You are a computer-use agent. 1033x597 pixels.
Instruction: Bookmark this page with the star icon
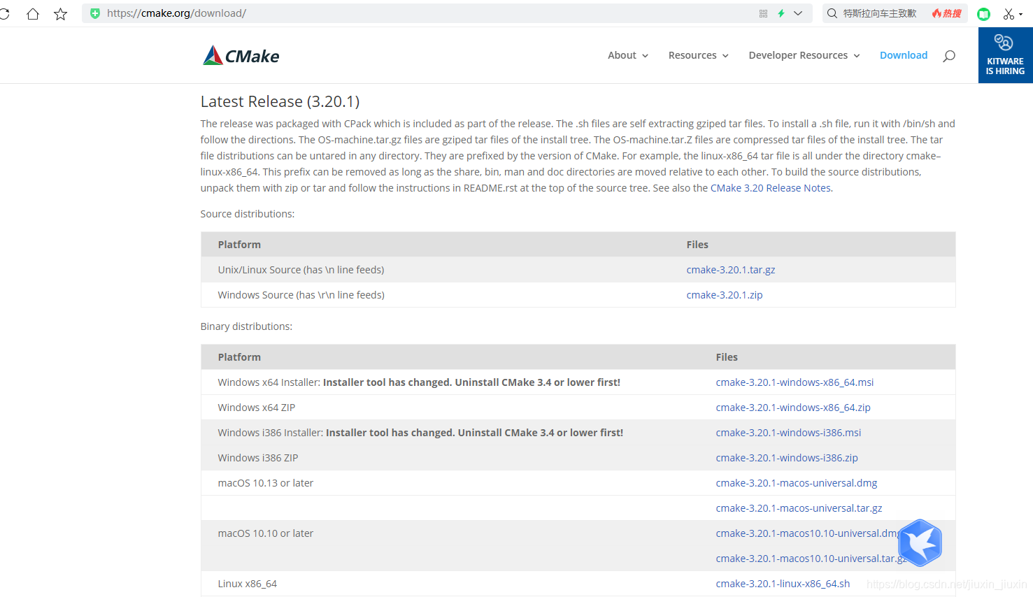[61, 14]
